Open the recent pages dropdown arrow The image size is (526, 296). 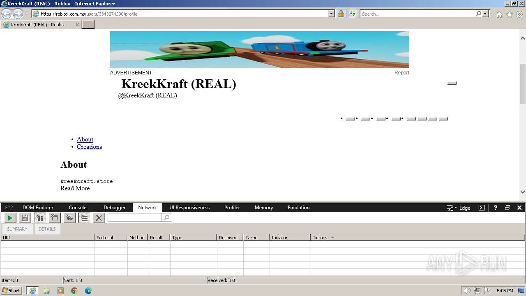coord(27,14)
